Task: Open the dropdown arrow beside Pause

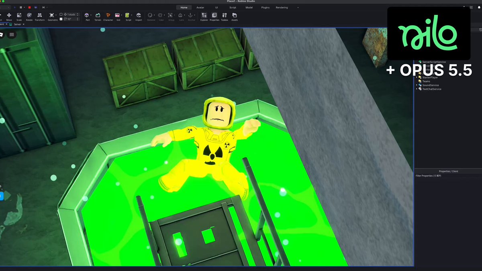Action: 25,7
